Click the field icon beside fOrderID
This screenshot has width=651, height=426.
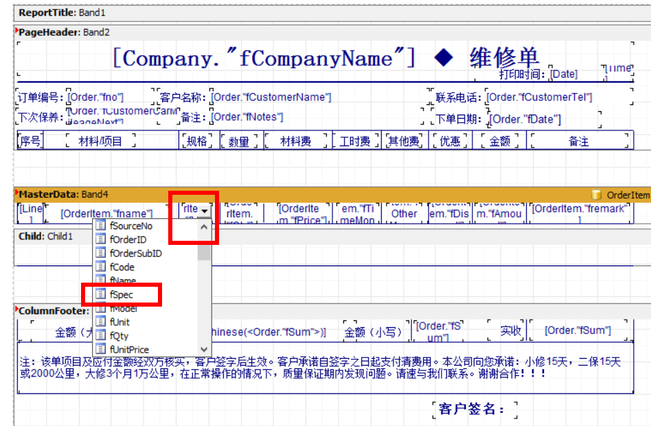[100, 239]
